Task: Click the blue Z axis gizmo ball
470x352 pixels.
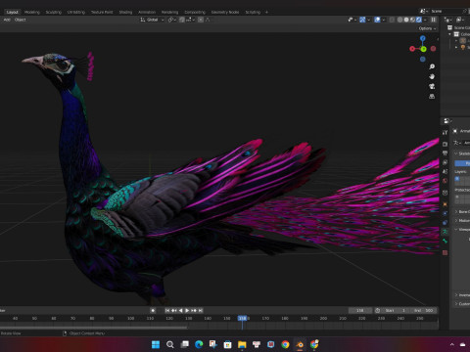Action: click(x=423, y=38)
